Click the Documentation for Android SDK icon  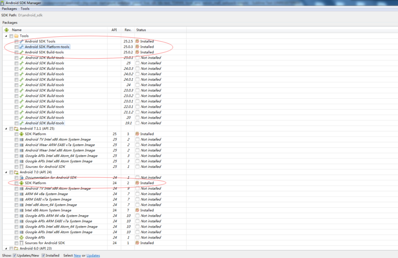[21, 177]
